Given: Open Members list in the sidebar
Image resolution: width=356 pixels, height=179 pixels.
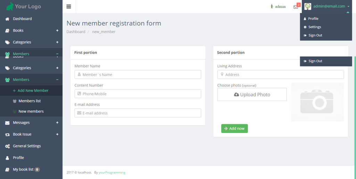Looking at the screenshot, I should tap(30, 101).
